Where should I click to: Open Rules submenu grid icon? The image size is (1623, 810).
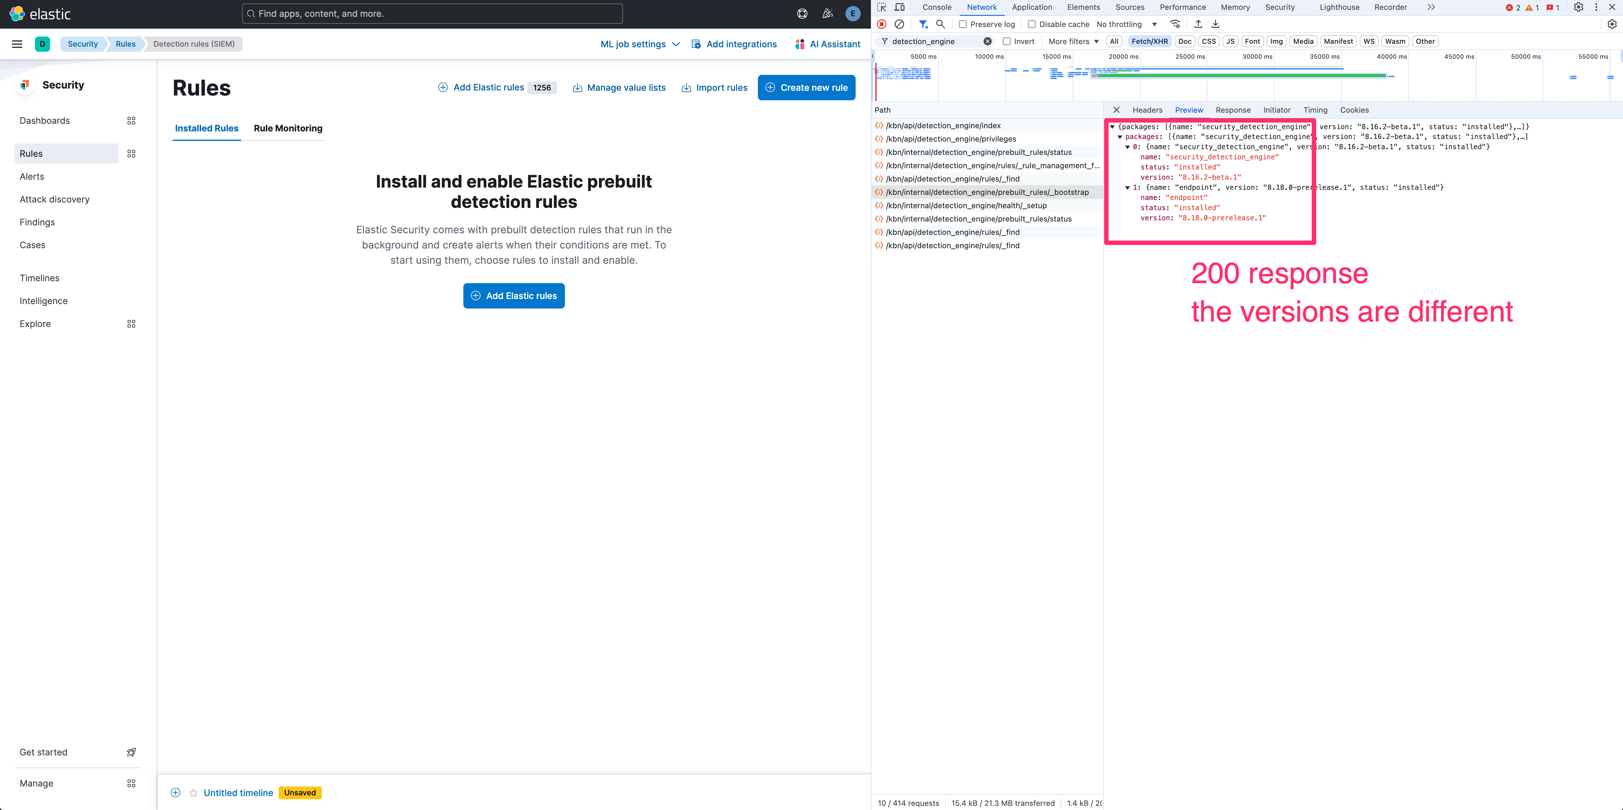[x=131, y=154]
